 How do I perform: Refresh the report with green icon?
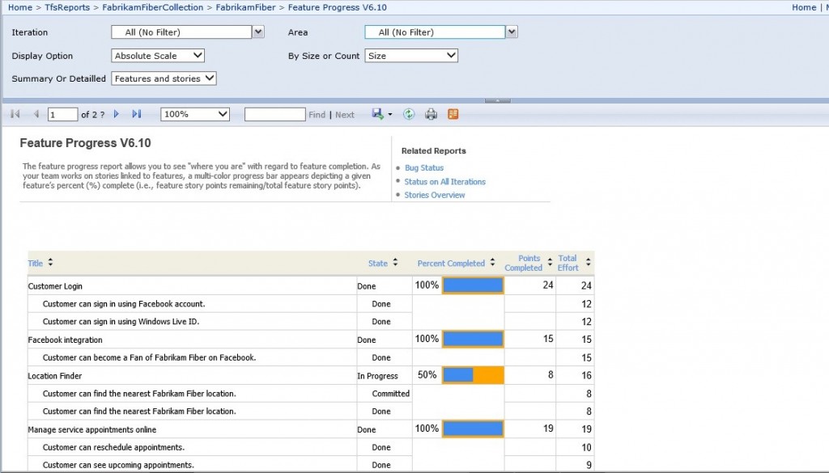pos(409,114)
